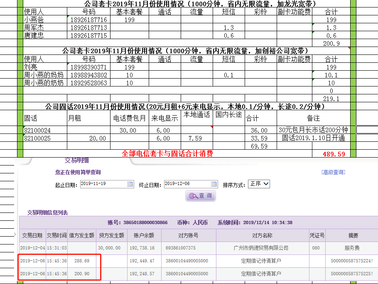The width and height of the screenshot is (378, 284).
Task: Select the account balance 192,248.57 cell
Action: (142, 274)
